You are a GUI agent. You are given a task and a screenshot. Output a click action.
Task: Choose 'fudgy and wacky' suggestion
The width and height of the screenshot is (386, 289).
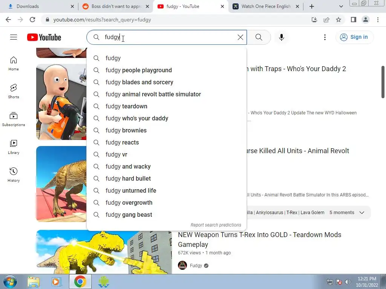click(x=166, y=166)
